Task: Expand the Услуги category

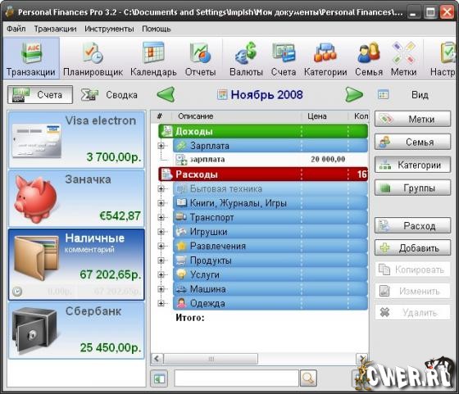Action: [161, 274]
